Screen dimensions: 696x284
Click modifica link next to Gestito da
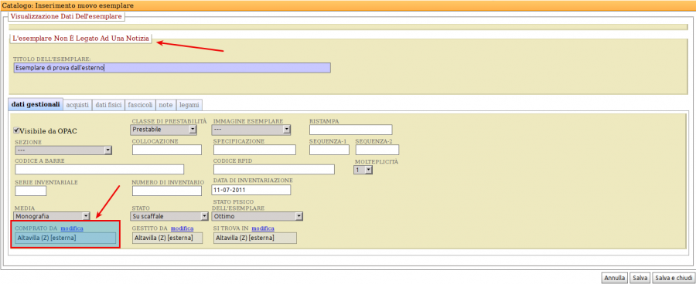pyautogui.click(x=182, y=228)
